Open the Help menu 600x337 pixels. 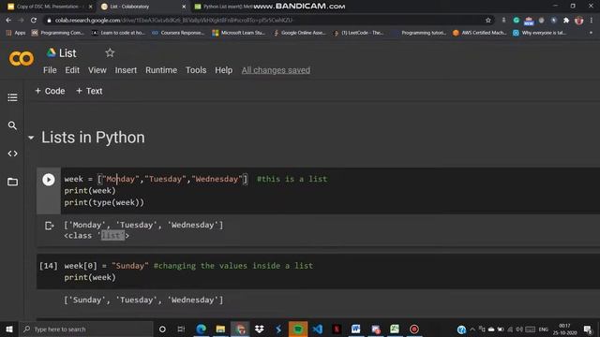(223, 70)
